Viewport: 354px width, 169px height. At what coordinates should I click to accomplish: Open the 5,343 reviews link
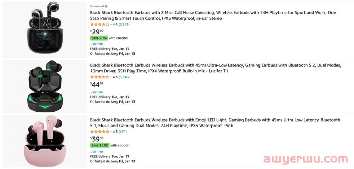pyautogui.click(x=124, y=24)
